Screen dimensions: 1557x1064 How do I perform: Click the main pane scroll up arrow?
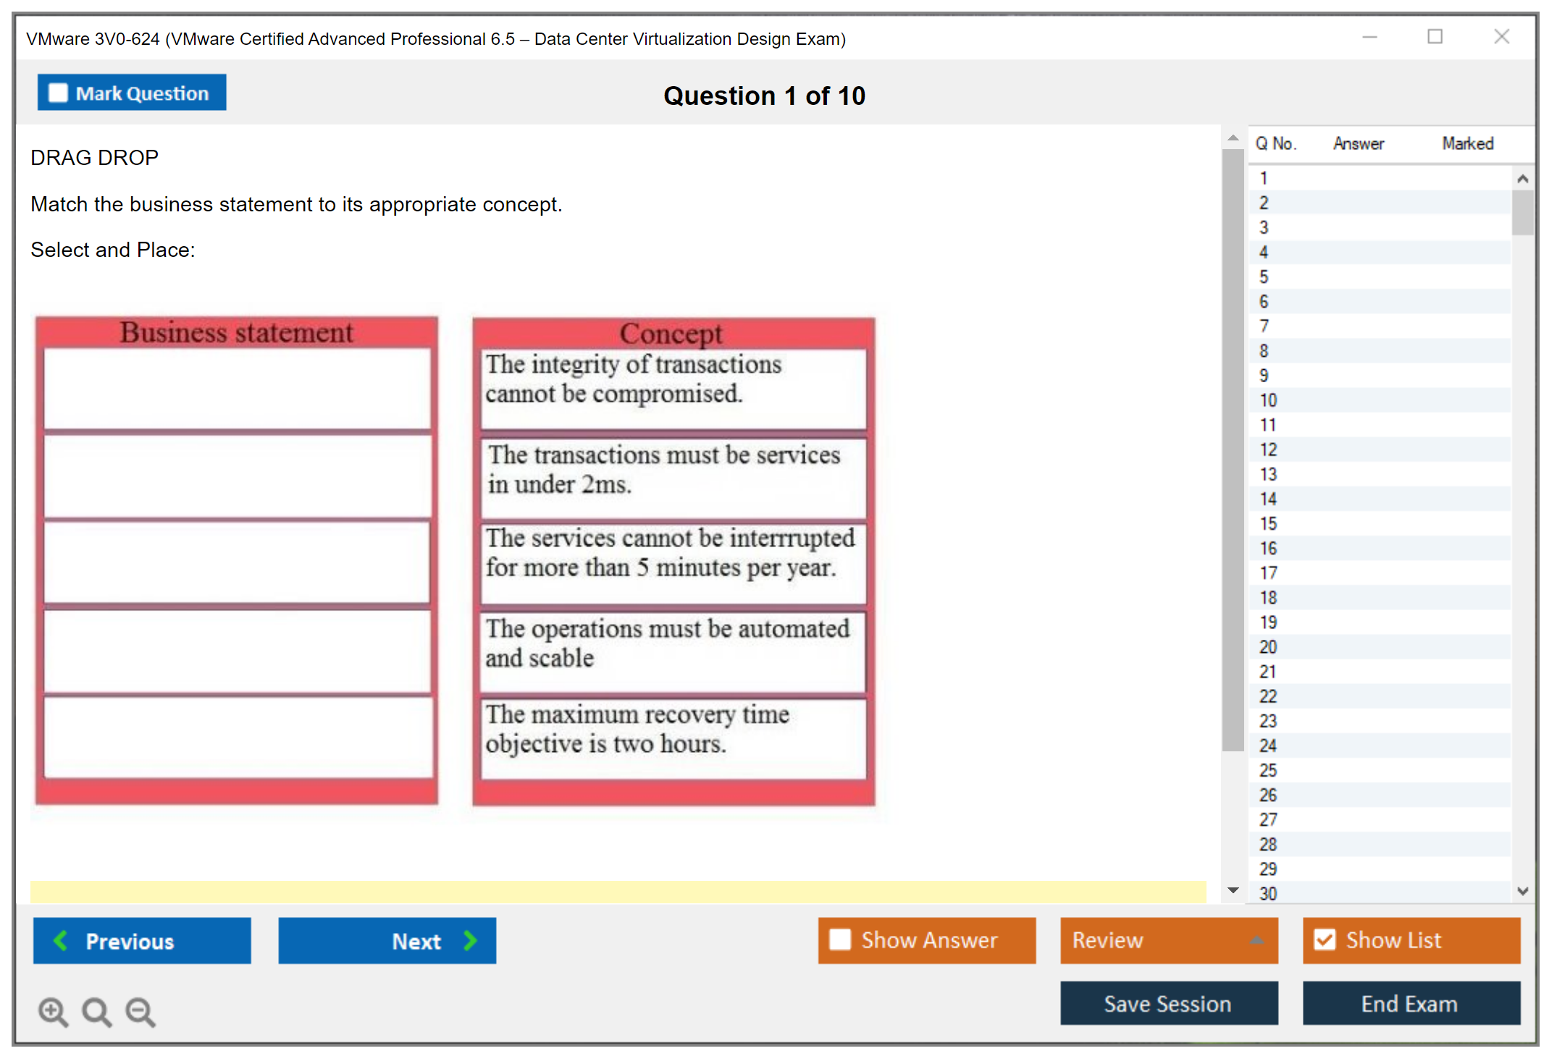1233,138
